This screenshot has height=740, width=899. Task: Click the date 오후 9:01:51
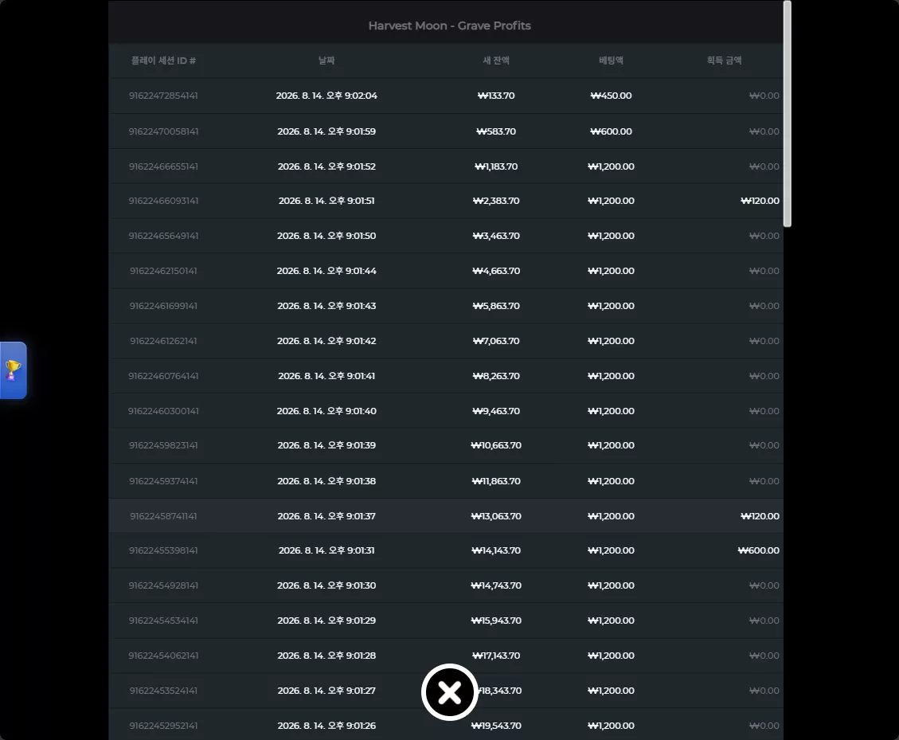pos(326,201)
